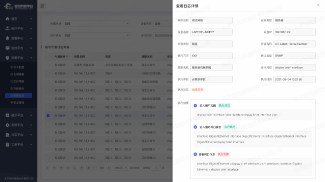Toggle the sidebar collapse hamburger icon
This screenshot has height=182, width=325.
pyautogui.click(x=42, y=6)
